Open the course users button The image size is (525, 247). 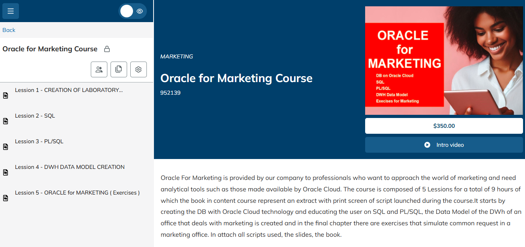tap(99, 69)
